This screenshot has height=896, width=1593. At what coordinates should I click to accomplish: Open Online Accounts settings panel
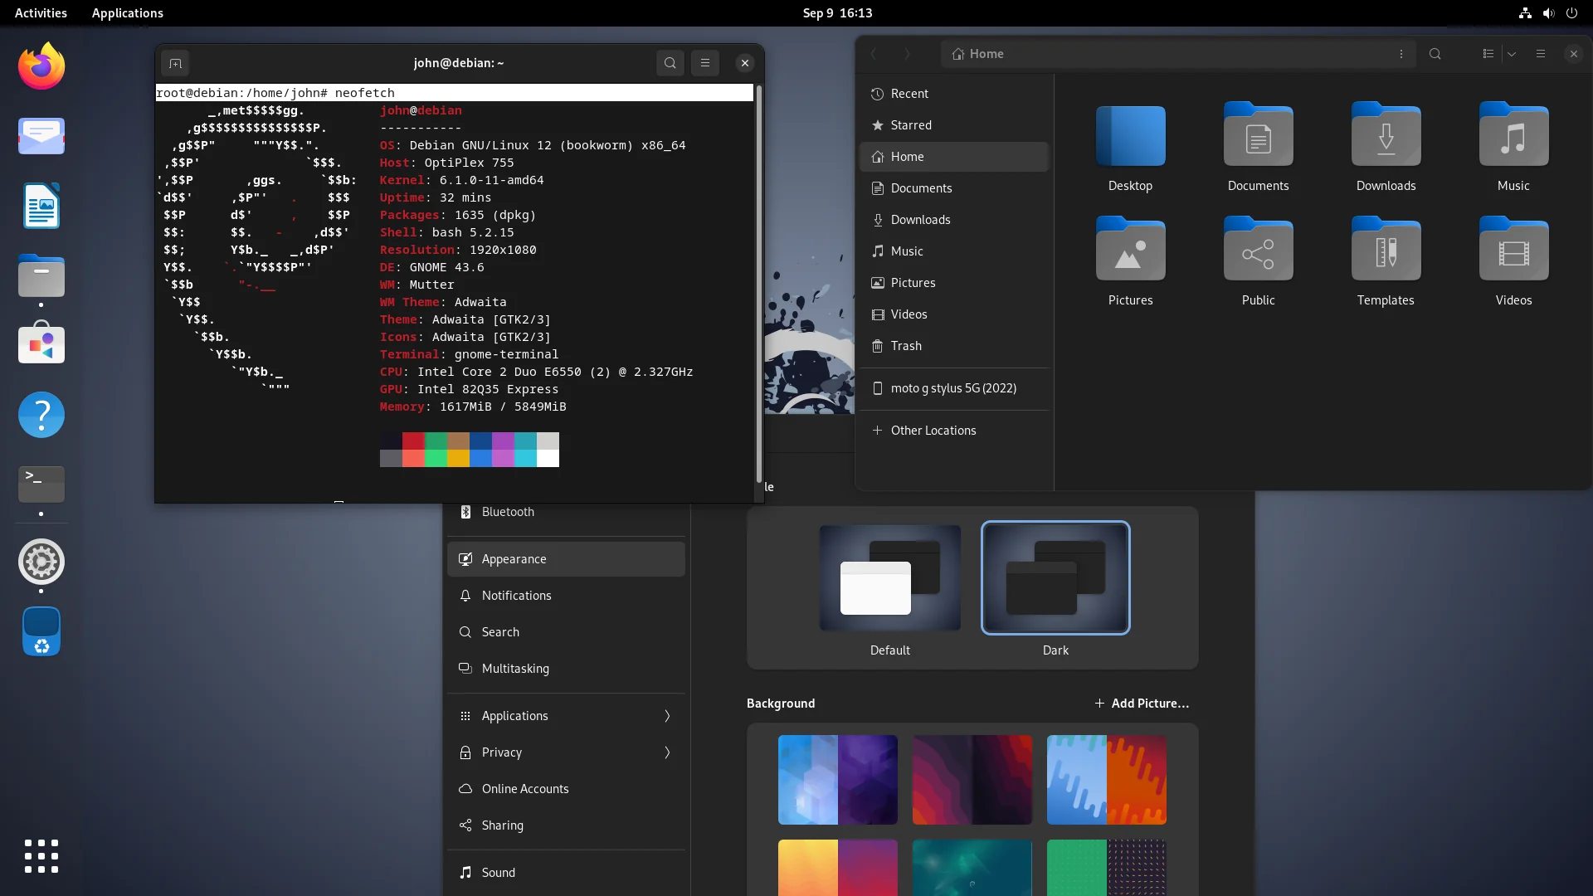pos(566,789)
